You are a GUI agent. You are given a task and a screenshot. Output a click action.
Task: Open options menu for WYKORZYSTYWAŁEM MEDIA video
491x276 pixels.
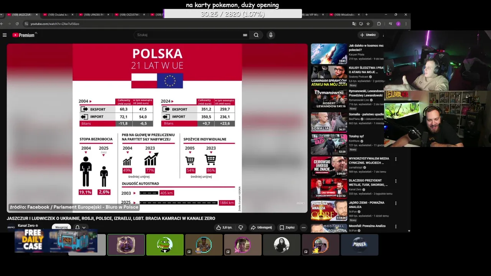[x=396, y=159]
